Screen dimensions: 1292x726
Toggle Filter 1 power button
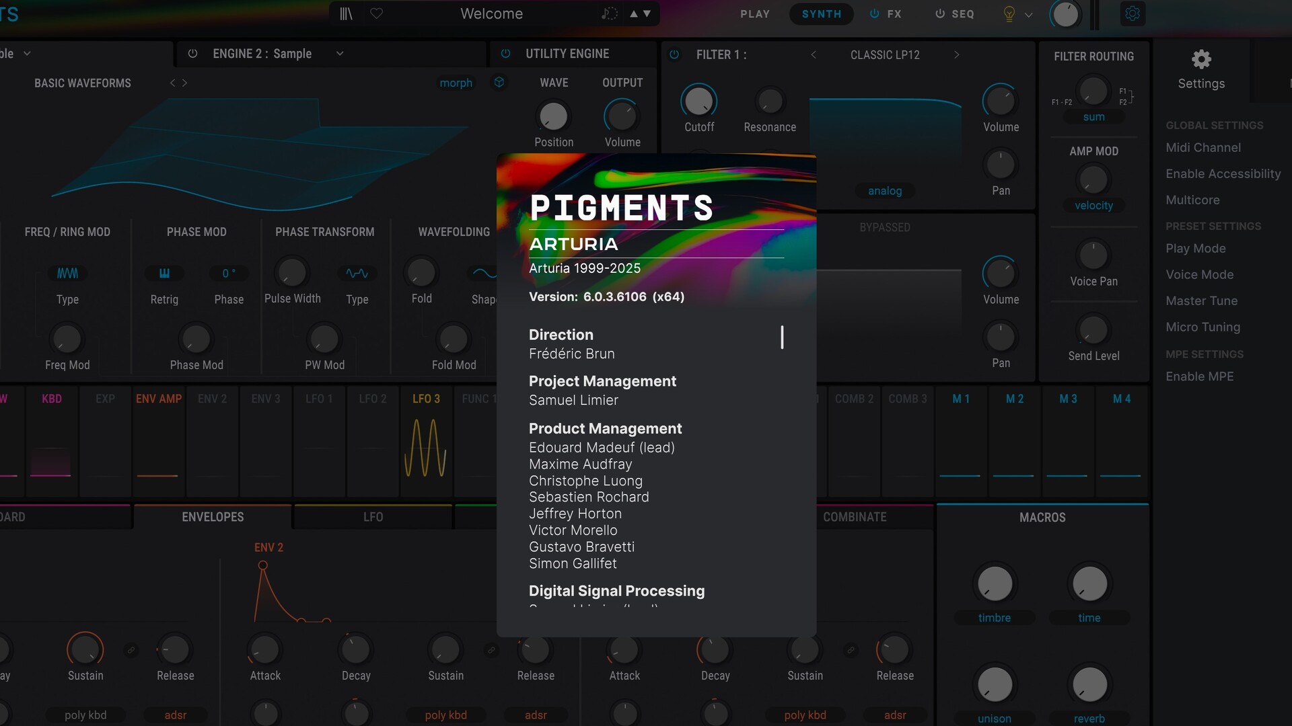[x=674, y=54]
